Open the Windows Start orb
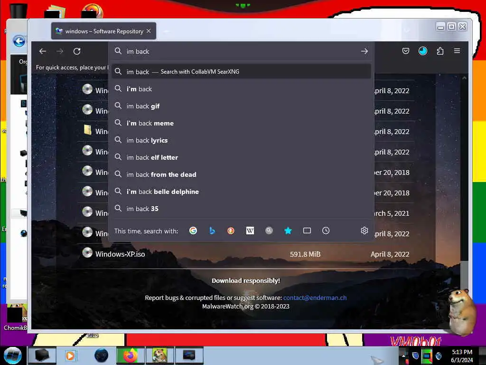486x365 pixels. pyautogui.click(x=13, y=355)
